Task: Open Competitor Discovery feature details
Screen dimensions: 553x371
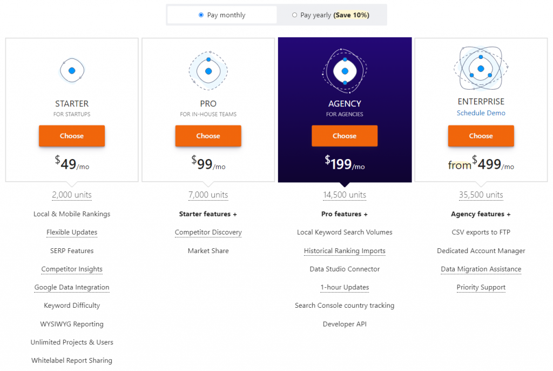Action: click(208, 233)
